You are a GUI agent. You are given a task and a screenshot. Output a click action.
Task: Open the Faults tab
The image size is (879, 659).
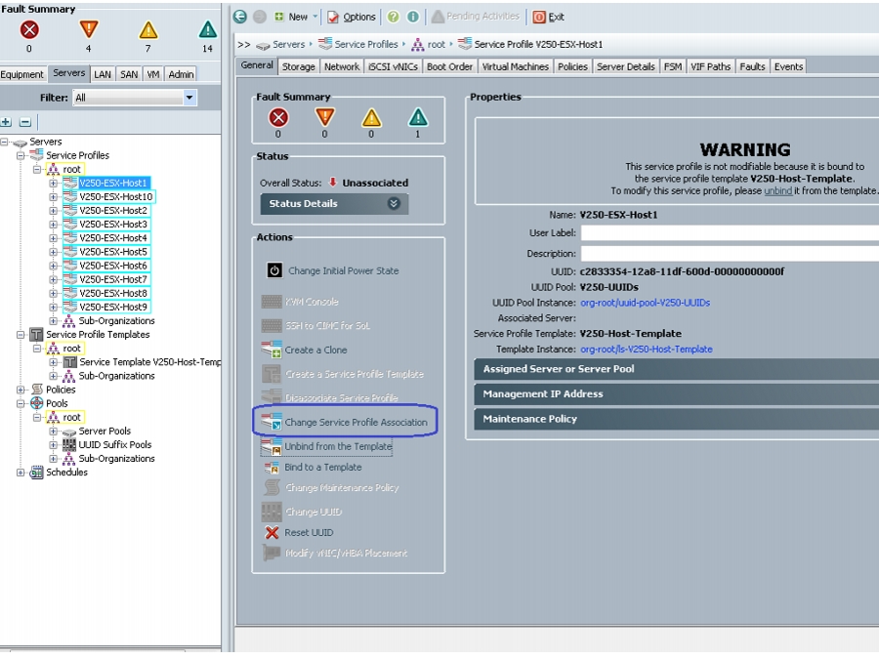752,66
